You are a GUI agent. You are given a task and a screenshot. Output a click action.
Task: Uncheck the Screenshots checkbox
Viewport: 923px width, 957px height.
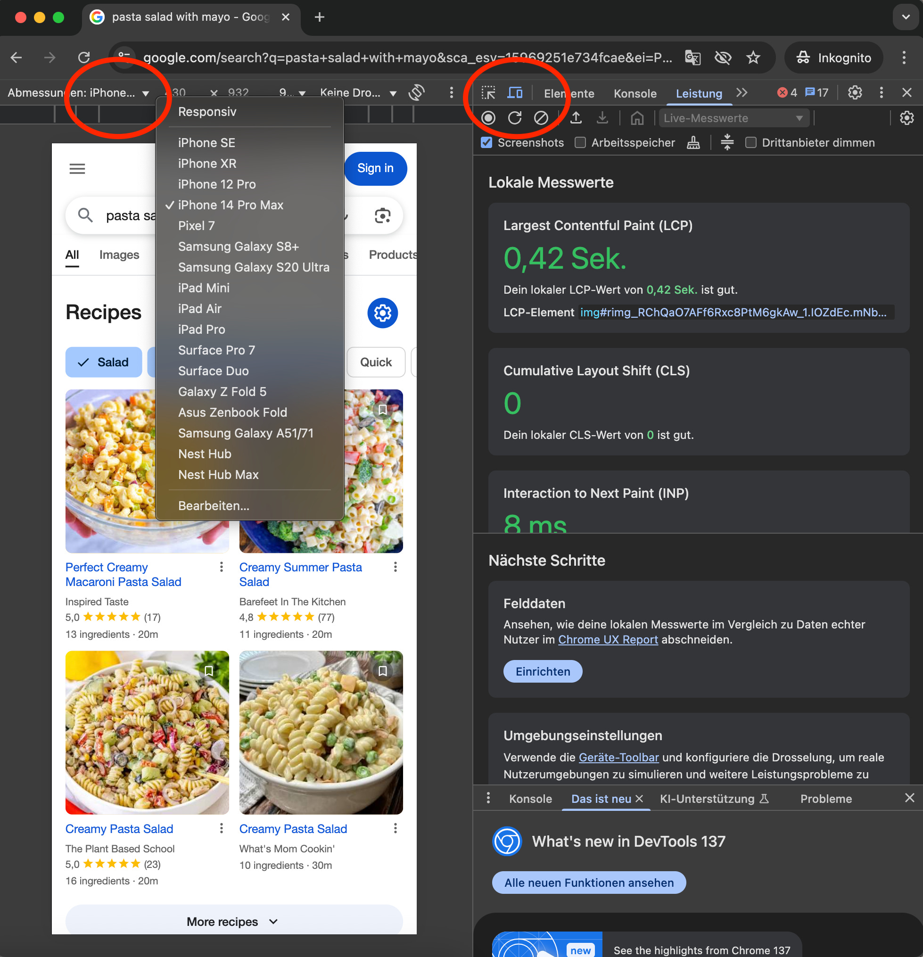tap(486, 142)
